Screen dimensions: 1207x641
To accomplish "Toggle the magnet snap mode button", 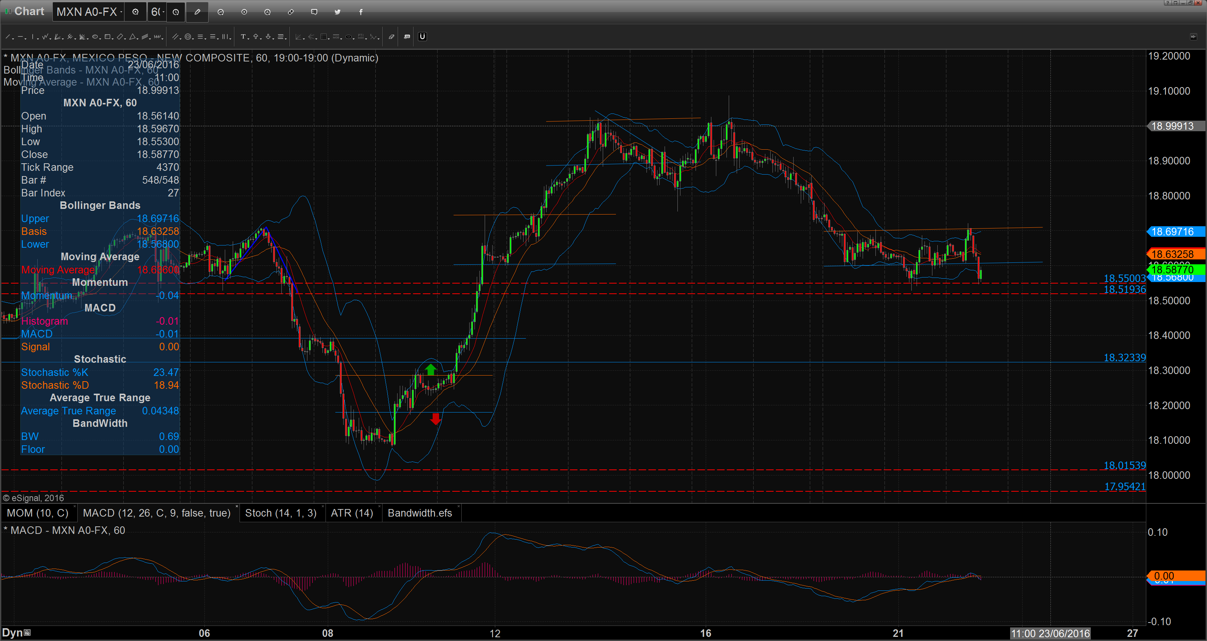I will point(422,37).
